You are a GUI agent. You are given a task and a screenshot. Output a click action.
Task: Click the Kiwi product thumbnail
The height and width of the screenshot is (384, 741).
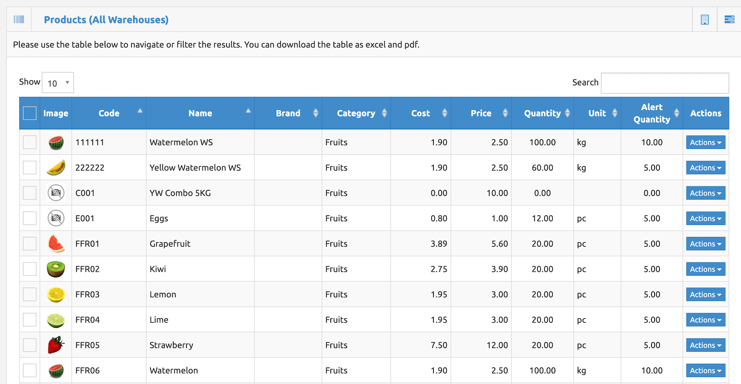click(56, 269)
